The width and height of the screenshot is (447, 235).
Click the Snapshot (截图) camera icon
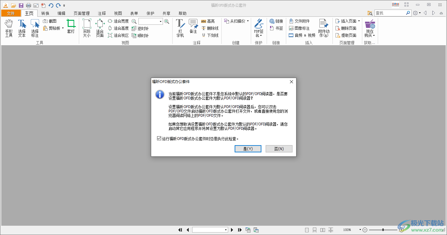tap(45, 21)
